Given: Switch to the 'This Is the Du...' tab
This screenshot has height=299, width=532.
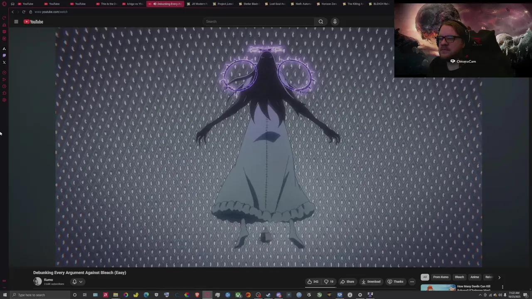Looking at the screenshot, I should click(x=106, y=4).
